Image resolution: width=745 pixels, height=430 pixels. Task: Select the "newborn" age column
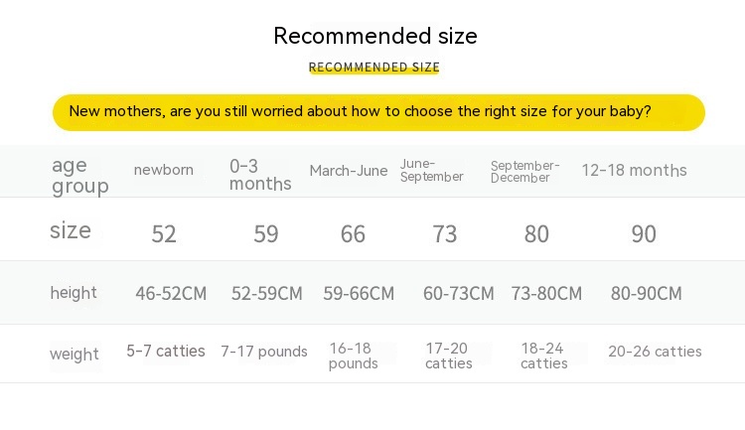click(164, 170)
